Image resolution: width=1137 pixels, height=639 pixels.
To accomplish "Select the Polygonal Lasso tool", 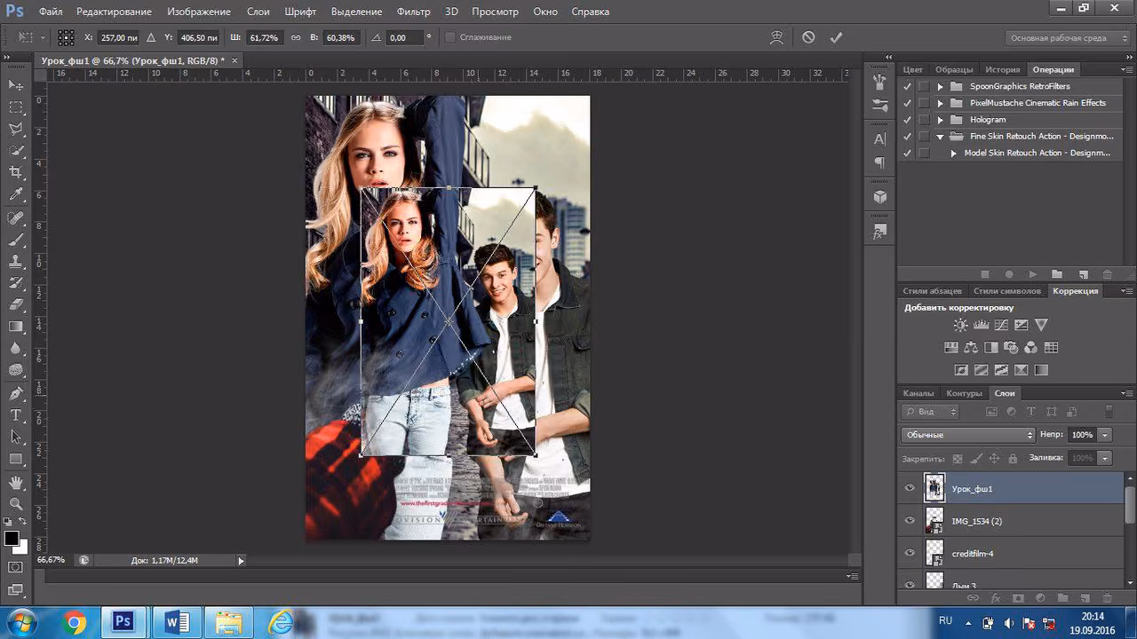I will (16, 130).
